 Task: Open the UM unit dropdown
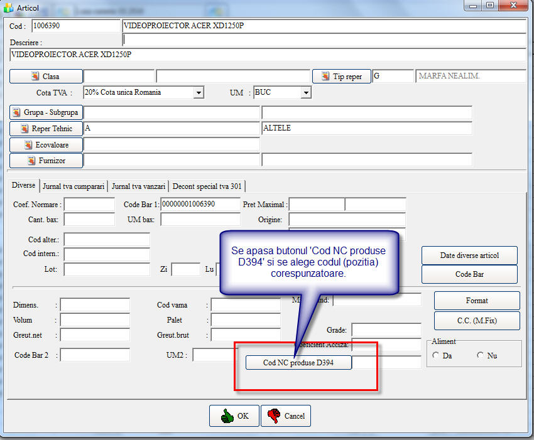point(306,93)
